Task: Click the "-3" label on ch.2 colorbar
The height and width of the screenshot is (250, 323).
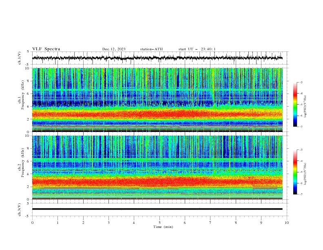Action: click(301, 150)
